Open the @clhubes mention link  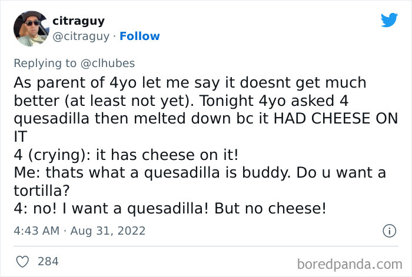tap(108, 64)
